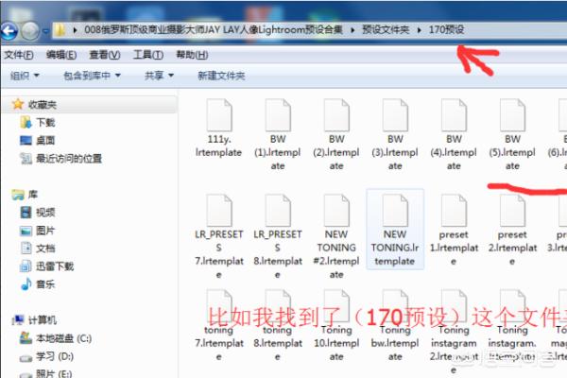Click the folder icon in address bar
567x378 pixels.
coord(60,30)
